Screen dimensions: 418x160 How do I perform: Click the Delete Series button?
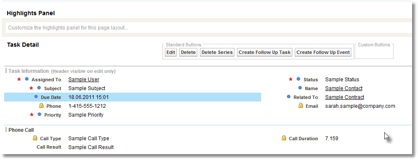(x=217, y=52)
